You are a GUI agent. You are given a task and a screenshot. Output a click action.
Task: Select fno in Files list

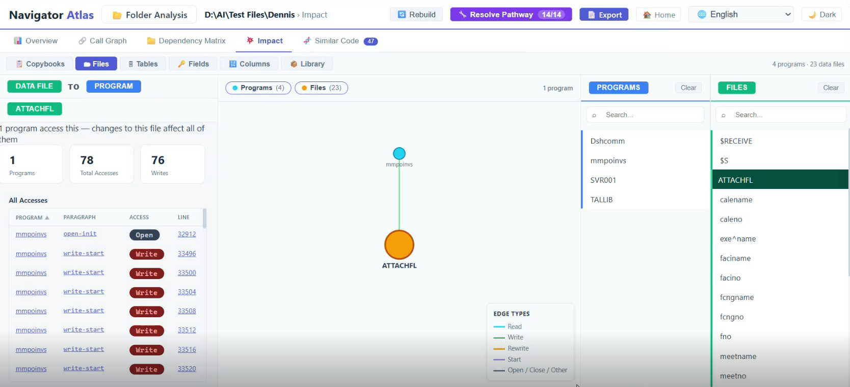(x=780, y=337)
